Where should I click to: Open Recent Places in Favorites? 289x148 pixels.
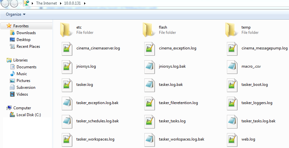pyautogui.click(x=28, y=47)
